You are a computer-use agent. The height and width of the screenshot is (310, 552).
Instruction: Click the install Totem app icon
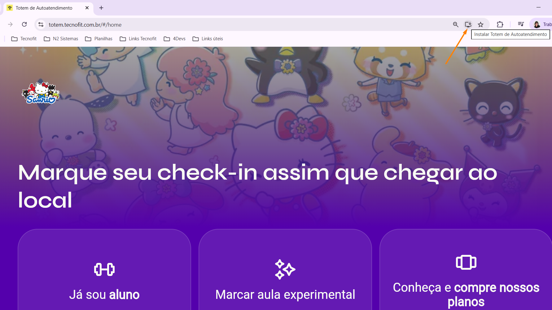pyautogui.click(x=468, y=24)
